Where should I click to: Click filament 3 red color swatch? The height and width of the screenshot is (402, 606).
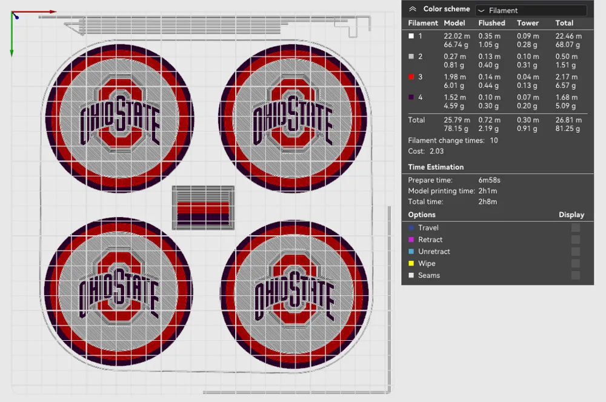412,76
